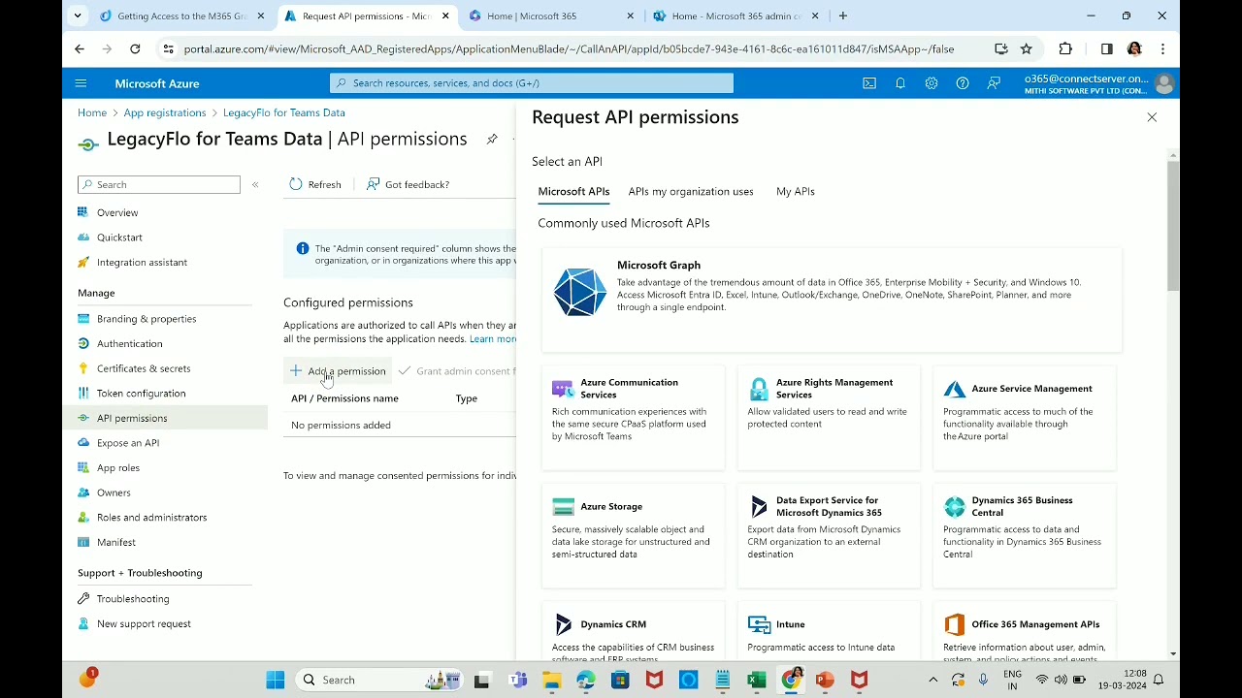Open the Azure portal hamburger menu
This screenshot has height=698, width=1242.
pos(81,83)
